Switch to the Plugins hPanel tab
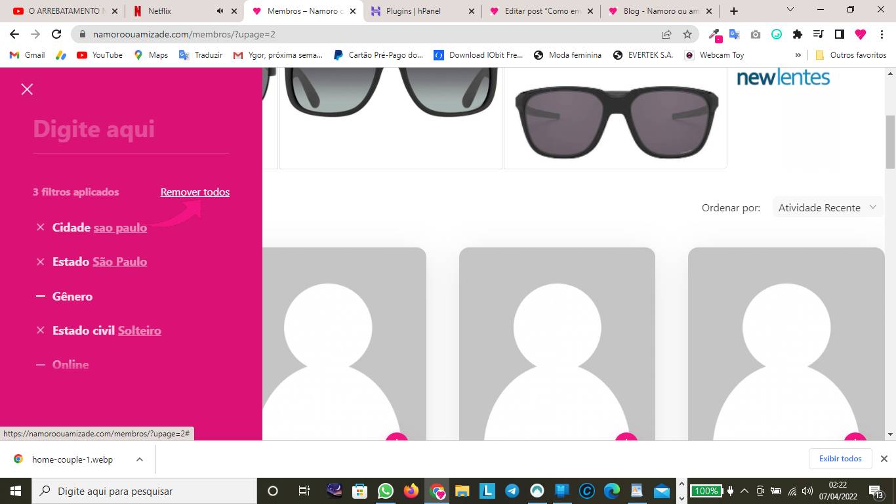Image resolution: width=896 pixels, height=504 pixels. [413, 11]
